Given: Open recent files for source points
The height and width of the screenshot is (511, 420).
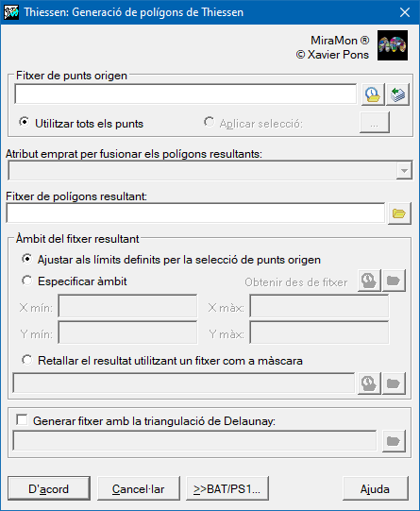Looking at the screenshot, I should coord(373,94).
